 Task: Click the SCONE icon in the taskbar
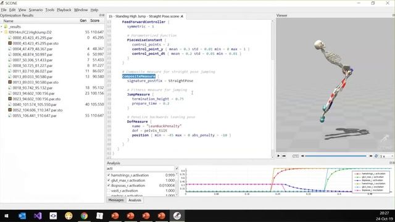tap(177, 216)
